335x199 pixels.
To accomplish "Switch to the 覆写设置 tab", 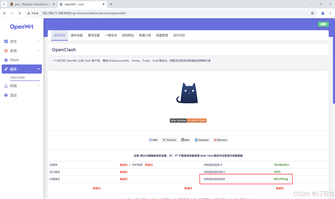I will 94,35.
